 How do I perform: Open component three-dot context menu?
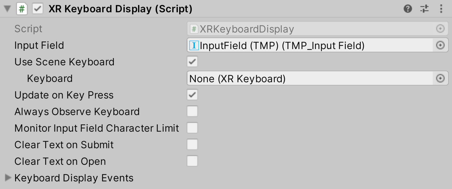[441, 9]
